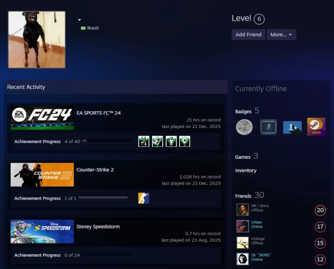Screen dimensions: 334x269
Task: Click the number 7 years of service badge
Action: coord(268,127)
